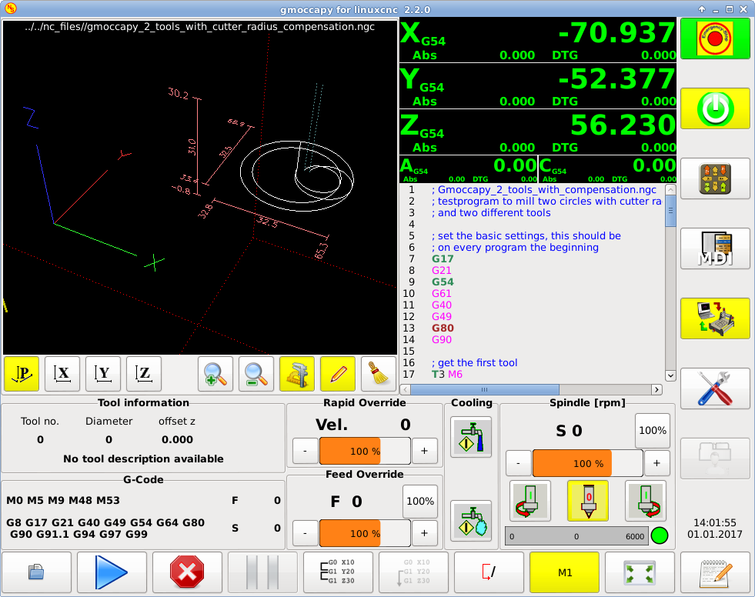The height and width of the screenshot is (597, 755).
Task: Stop the program with red X
Action: point(186,572)
